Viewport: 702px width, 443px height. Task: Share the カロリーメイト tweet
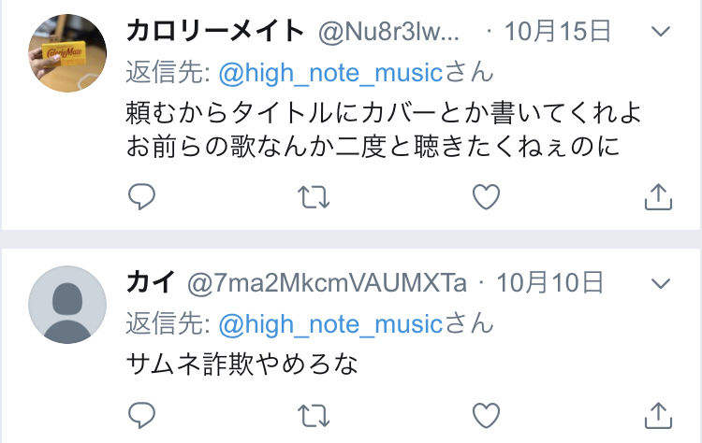[658, 196]
